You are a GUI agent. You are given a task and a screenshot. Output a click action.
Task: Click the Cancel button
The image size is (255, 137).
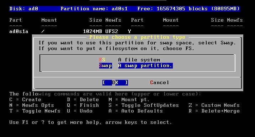160,82
